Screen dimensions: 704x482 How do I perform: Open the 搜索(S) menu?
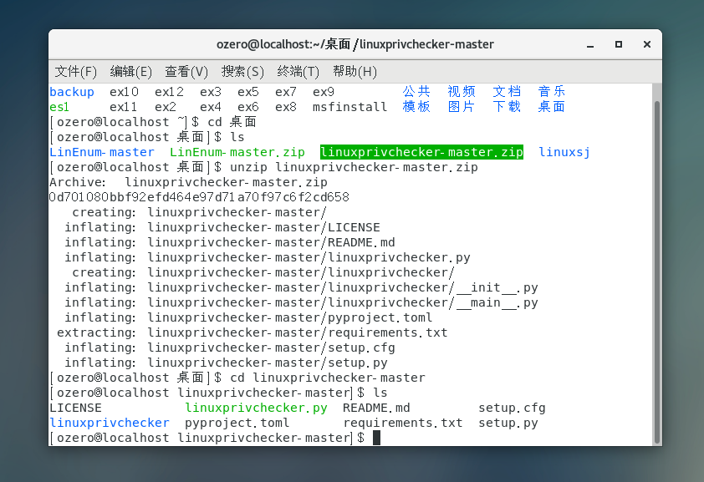point(242,71)
